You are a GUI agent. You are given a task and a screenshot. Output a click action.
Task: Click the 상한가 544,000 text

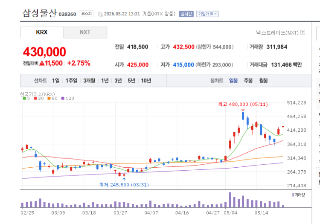(x=215, y=47)
